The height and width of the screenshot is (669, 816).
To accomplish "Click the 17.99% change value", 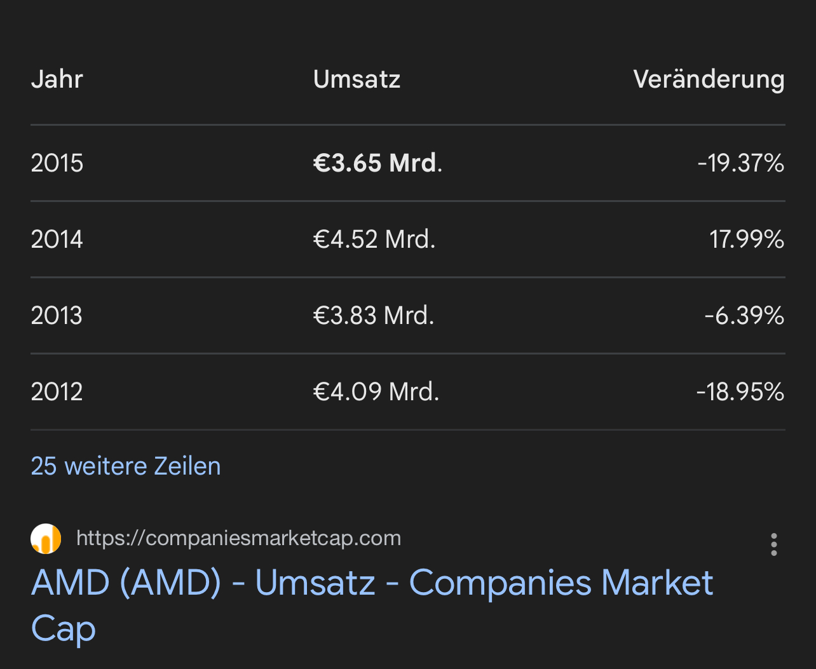I will pyautogui.click(x=746, y=240).
